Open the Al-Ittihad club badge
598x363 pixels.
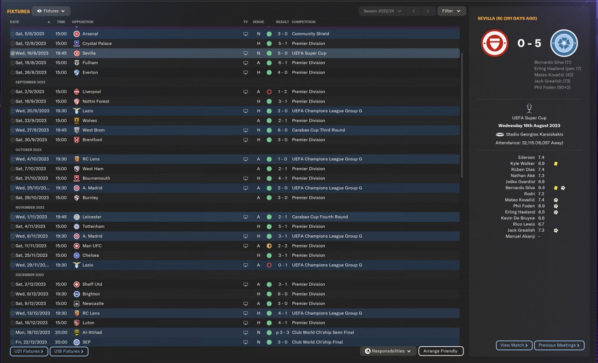tap(77, 332)
